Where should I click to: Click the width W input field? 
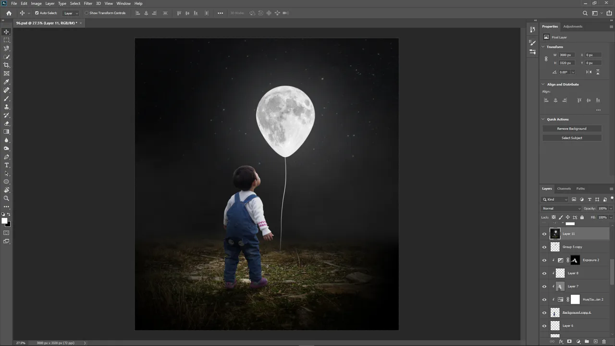click(x=566, y=55)
